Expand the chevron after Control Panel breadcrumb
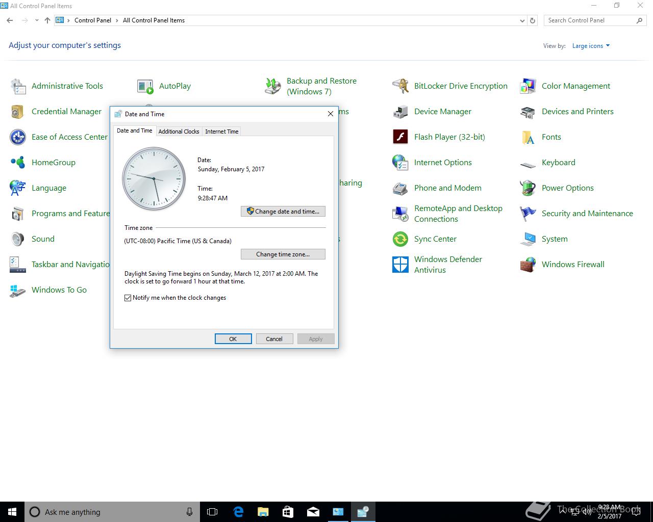This screenshot has width=653, height=522. [117, 20]
